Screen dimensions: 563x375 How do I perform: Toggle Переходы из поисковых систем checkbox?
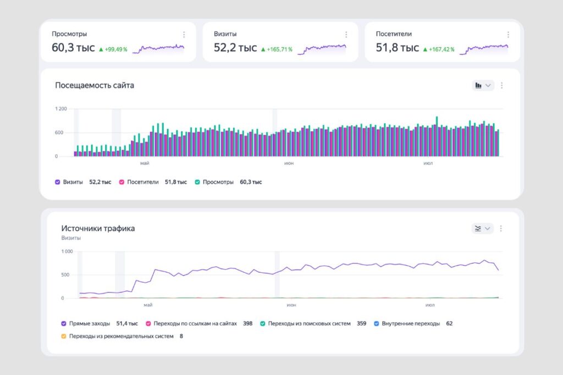(x=262, y=323)
